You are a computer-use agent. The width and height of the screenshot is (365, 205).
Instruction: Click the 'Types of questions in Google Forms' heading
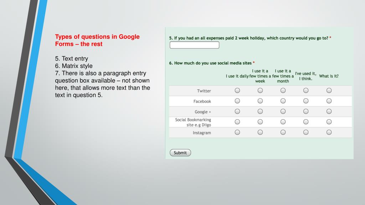point(97,40)
